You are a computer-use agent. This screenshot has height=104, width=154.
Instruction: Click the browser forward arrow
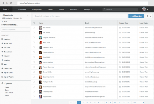(7, 3)
